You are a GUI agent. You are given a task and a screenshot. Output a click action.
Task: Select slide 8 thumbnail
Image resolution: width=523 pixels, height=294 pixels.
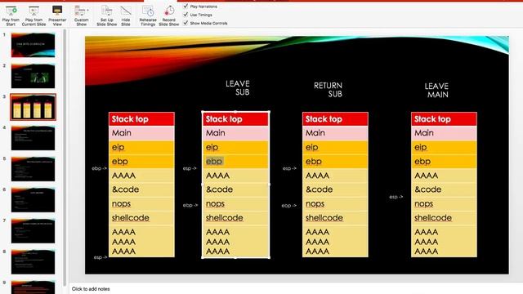coord(33,261)
